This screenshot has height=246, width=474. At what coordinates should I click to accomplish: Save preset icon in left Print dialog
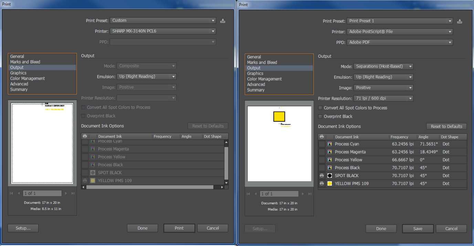[x=223, y=21]
